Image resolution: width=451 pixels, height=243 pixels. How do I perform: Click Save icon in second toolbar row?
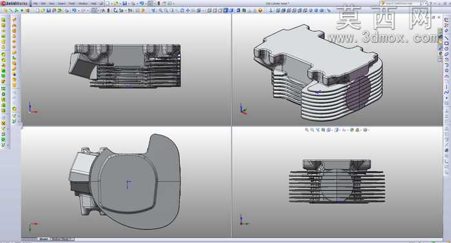[48, 11]
